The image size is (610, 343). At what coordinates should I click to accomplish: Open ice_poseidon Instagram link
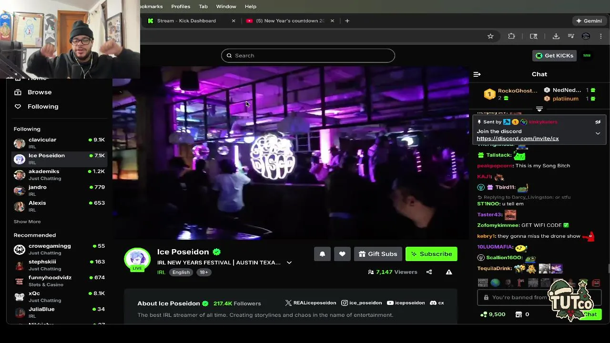click(x=362, y=303)
